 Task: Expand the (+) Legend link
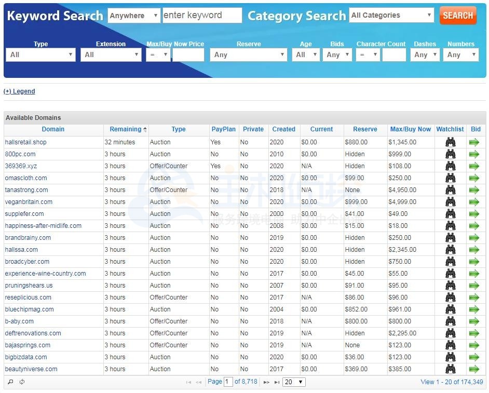19,91
